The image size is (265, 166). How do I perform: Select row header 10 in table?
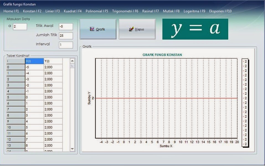[x=16, y=127]
